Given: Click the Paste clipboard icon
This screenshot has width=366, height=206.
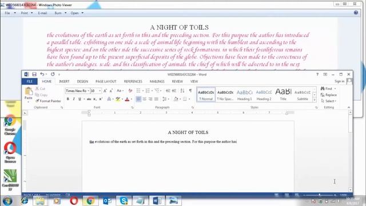Looking at the screenshot, I should [x=29, y=92].
